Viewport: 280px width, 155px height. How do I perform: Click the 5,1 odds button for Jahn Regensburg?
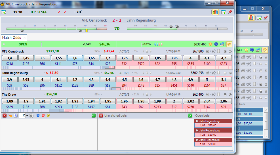pos(224,80)
